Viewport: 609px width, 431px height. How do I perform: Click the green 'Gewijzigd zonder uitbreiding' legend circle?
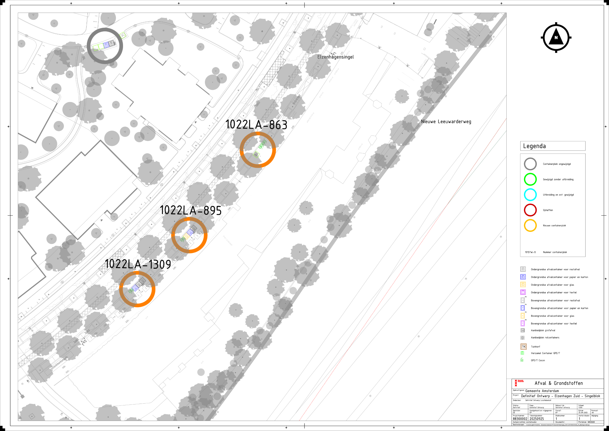click(530, 179)
